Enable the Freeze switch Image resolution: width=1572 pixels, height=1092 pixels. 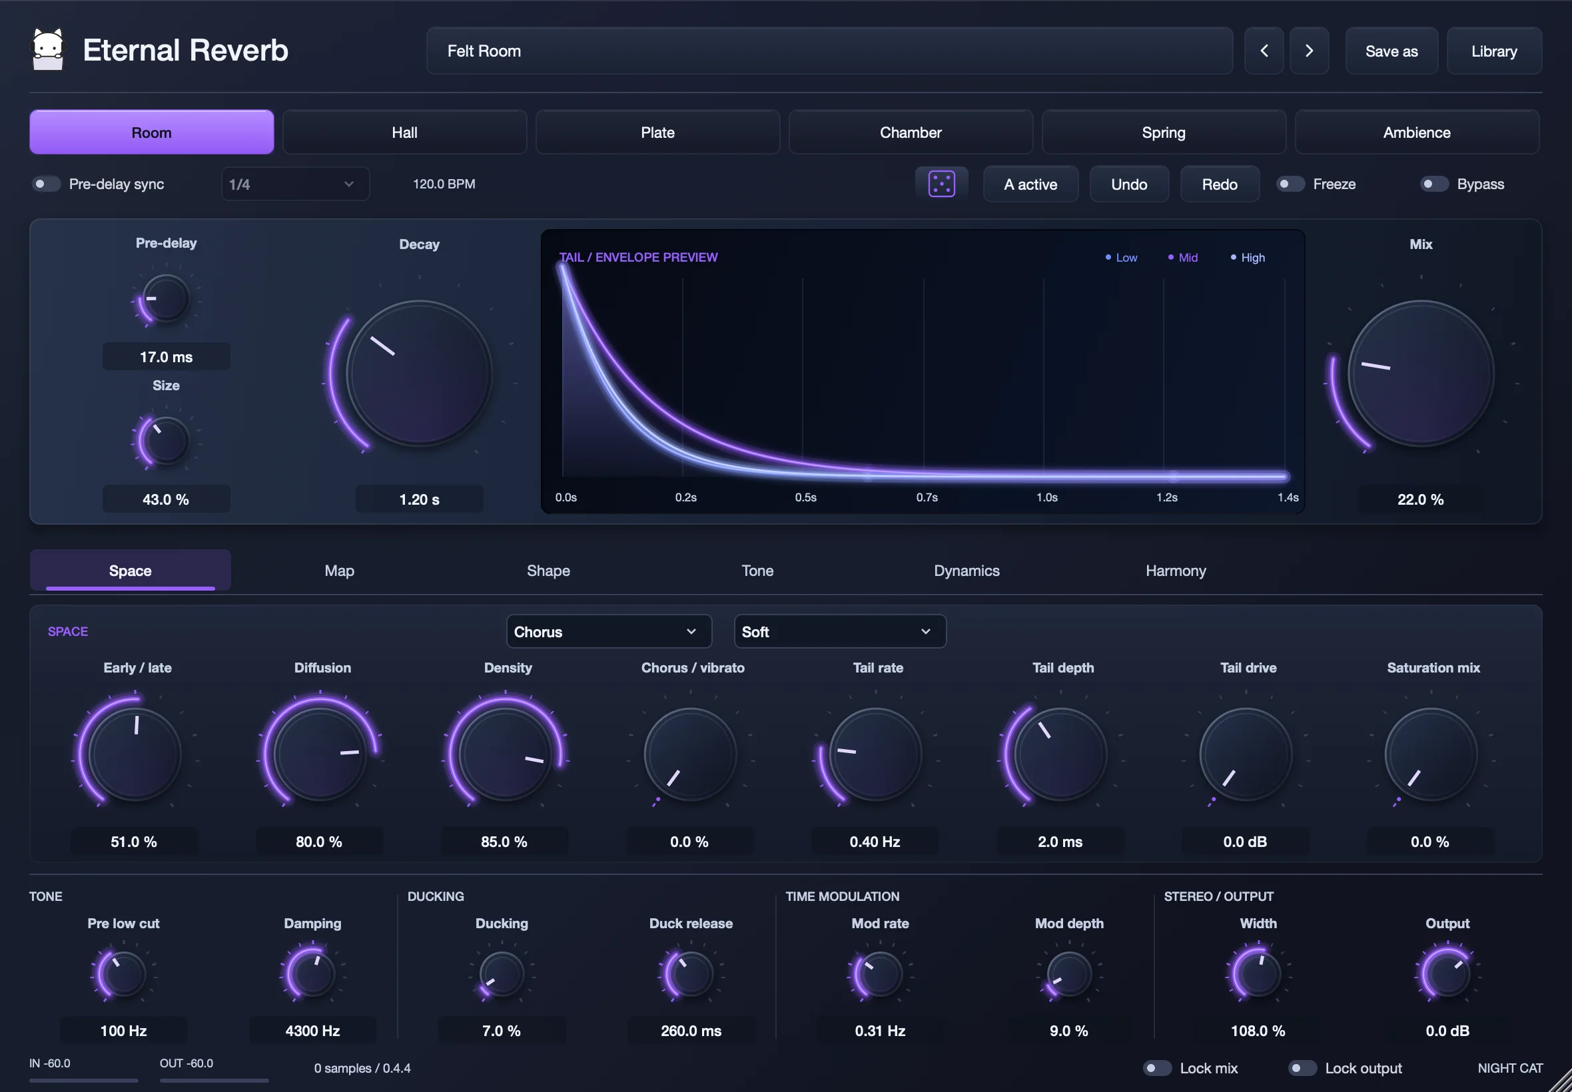point(1290,184)
